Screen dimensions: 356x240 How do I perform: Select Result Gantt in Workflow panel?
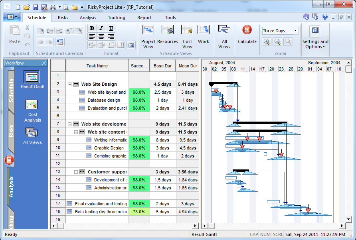(32, 79)
